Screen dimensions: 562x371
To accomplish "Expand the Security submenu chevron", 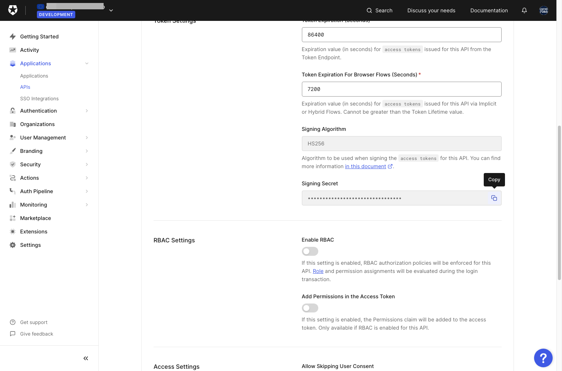I will click(x=87, y=164).
